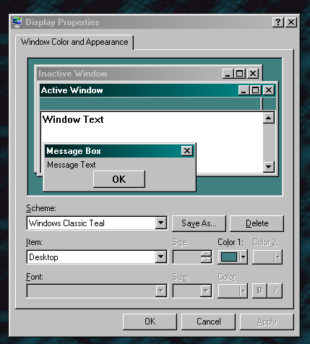
Task: Click close icon on Message Box preview
Action: pos(187,151)
